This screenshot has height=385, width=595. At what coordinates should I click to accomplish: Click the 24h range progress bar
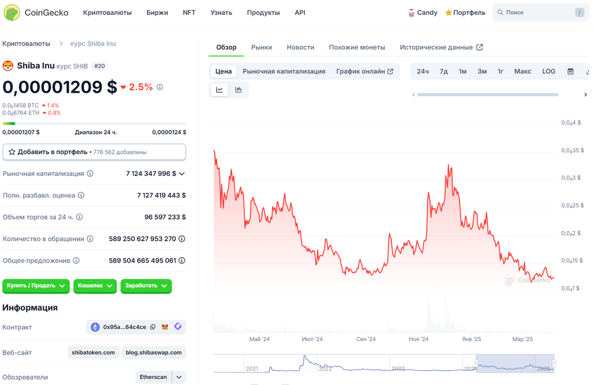pos(94,123)
